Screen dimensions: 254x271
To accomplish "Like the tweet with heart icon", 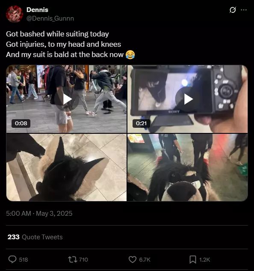I will pos(133,259).
